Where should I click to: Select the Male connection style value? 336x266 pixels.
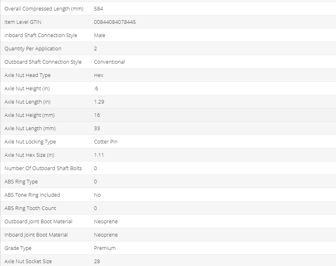click(100, 35)
